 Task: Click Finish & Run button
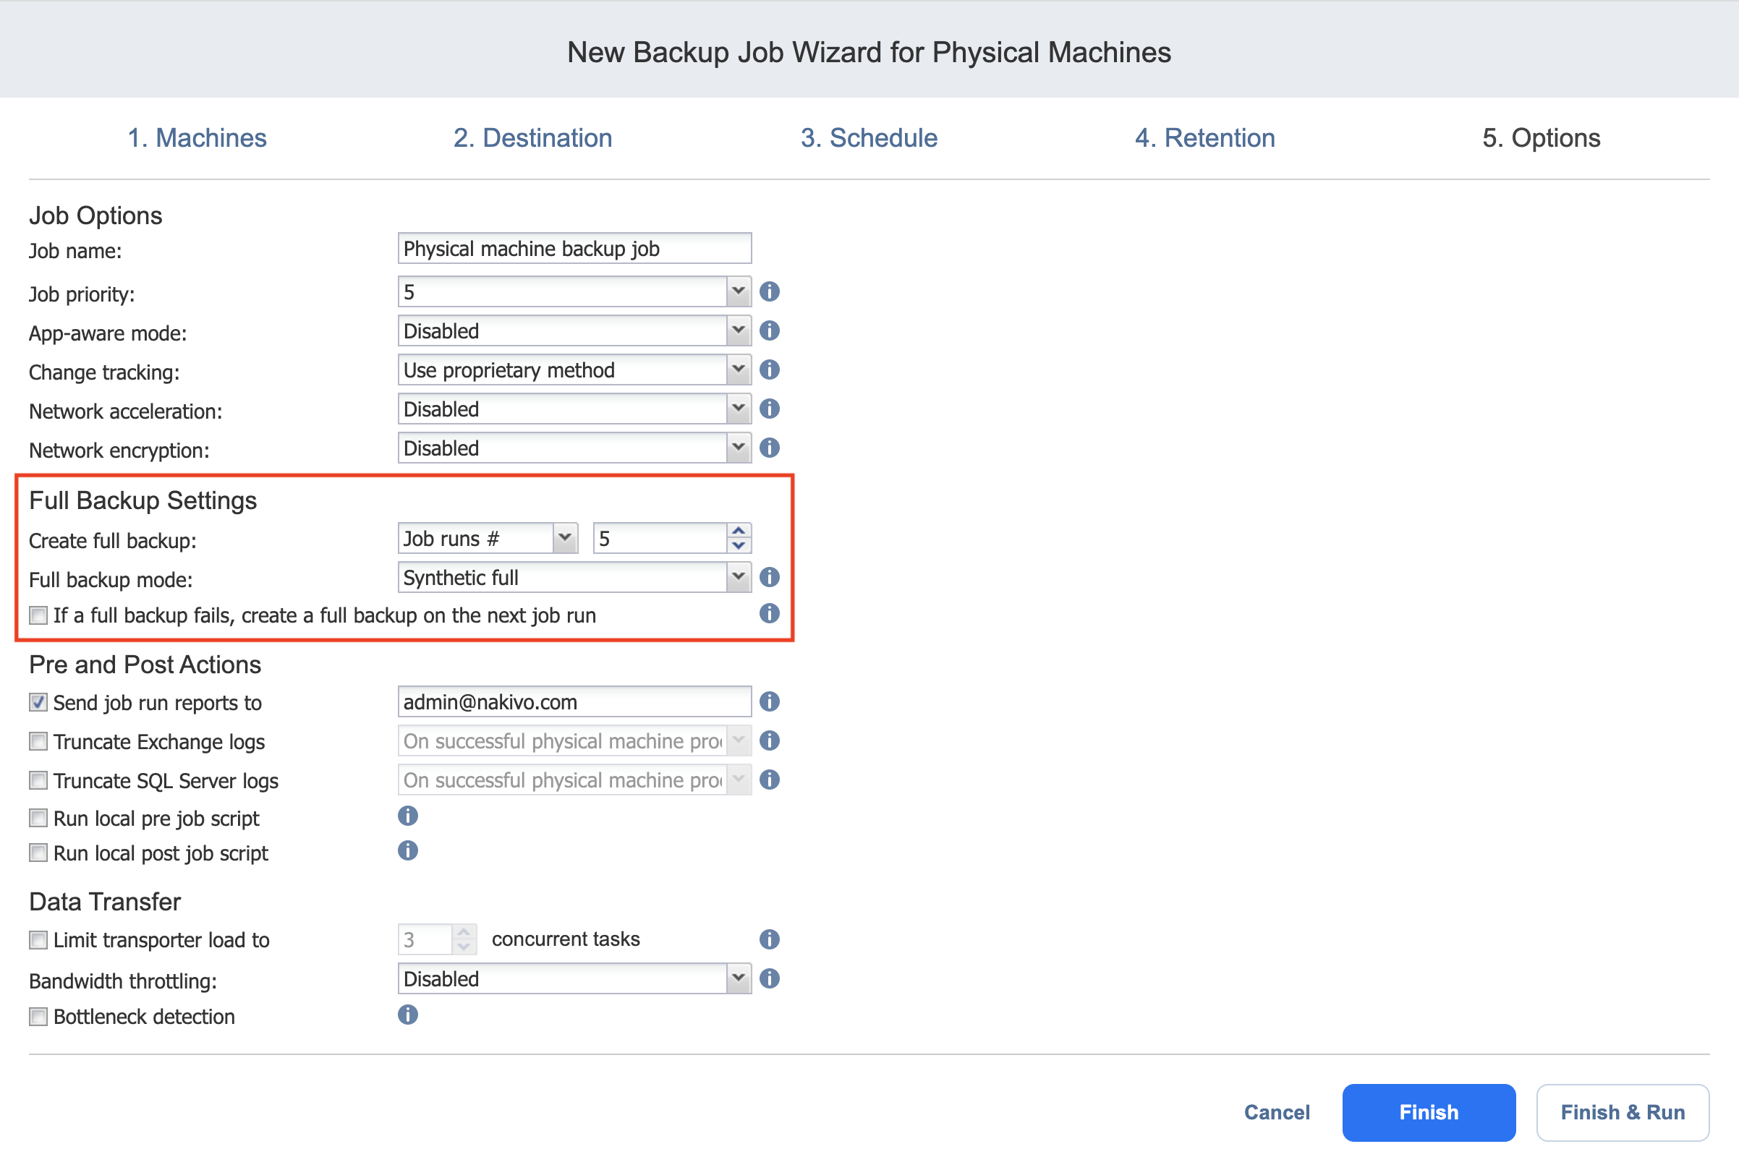coord(1623,1113)
